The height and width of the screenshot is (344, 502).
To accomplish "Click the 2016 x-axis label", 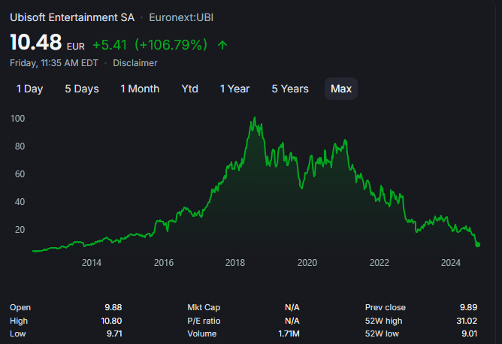I will (x=164, y=263).
